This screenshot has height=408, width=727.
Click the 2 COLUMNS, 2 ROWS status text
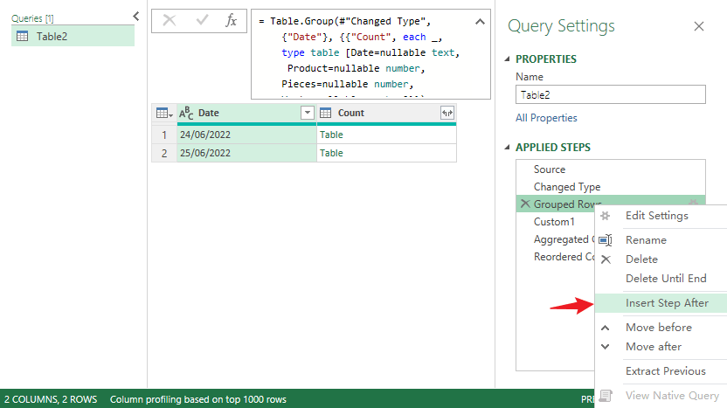51,399
